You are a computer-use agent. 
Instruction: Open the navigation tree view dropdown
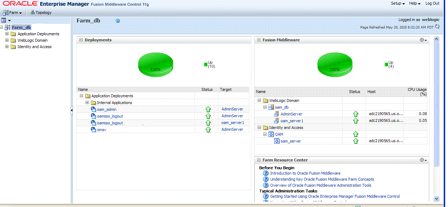[6, 21]
